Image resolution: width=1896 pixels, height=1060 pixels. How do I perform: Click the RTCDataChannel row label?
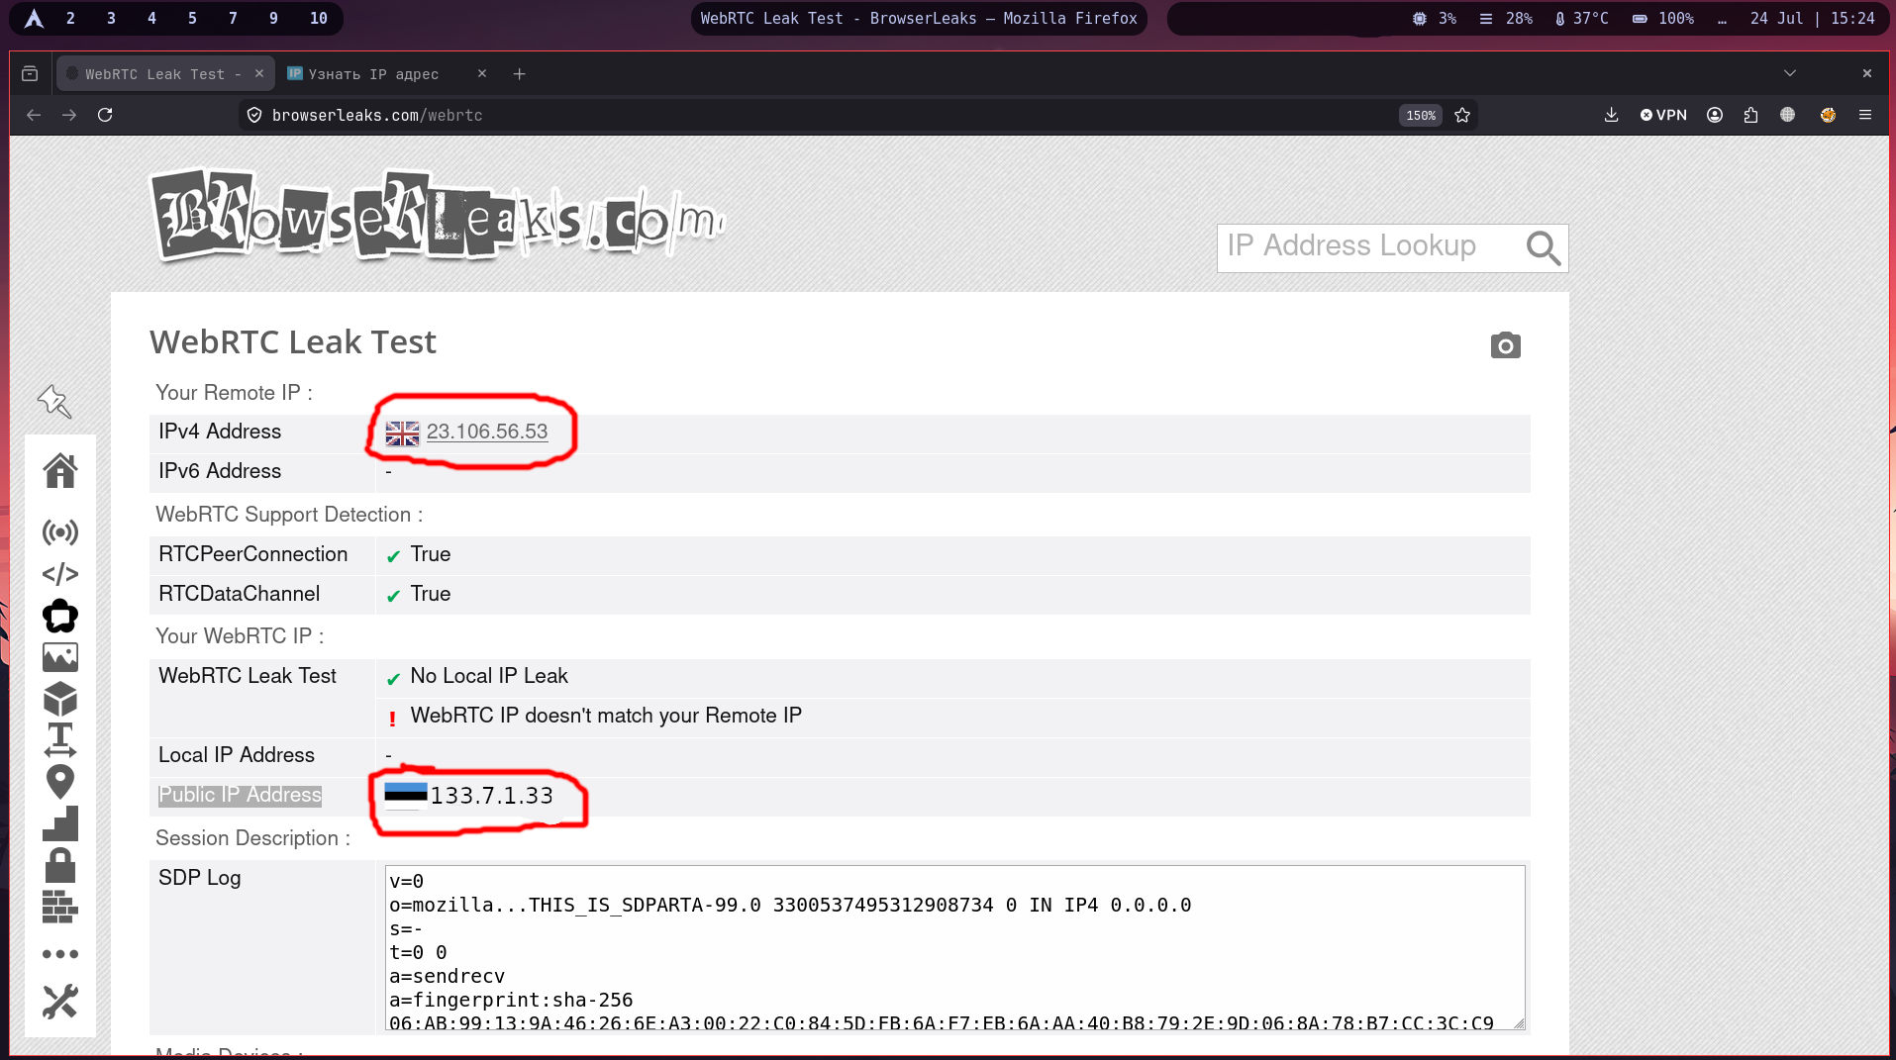coord(240,594)
